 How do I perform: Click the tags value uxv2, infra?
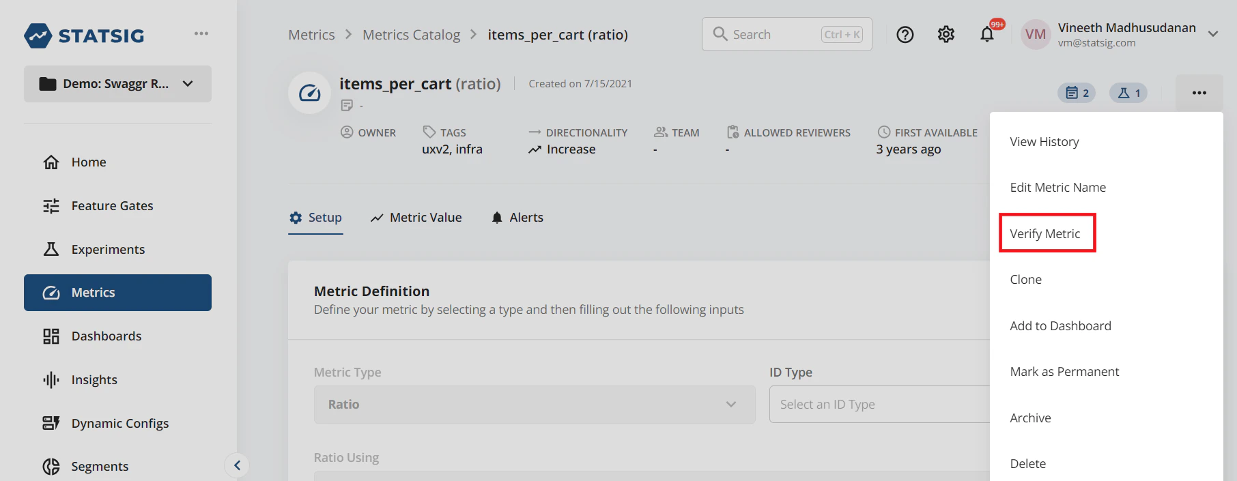(x=452, y=149)
